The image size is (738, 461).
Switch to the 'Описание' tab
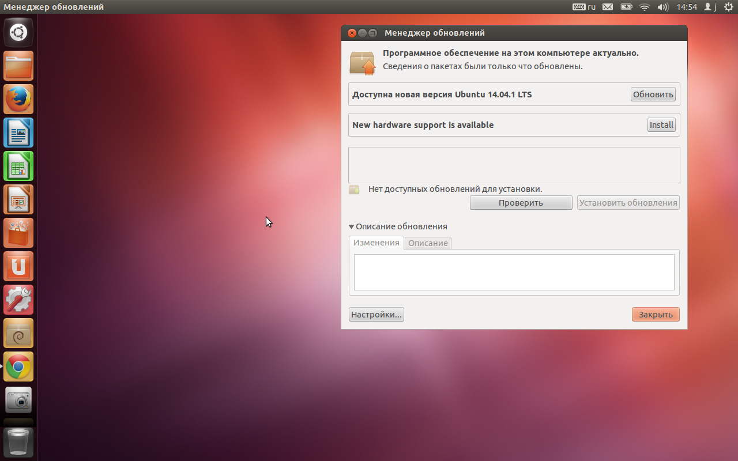[428, 243]
